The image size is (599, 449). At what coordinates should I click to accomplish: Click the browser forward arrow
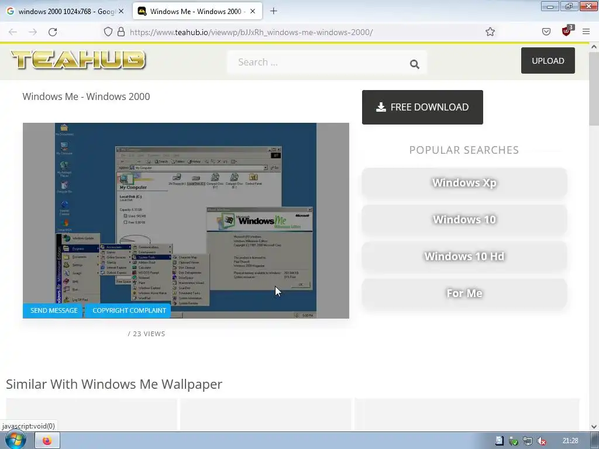point(33,32)
